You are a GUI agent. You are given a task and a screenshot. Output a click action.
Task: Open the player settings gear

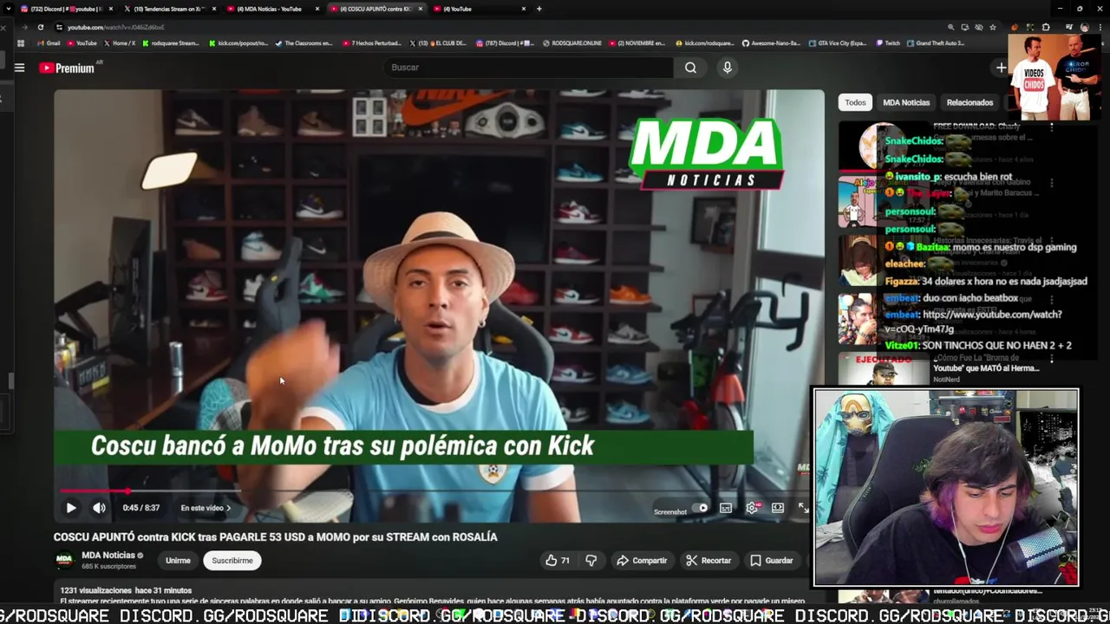pos(752,508)
